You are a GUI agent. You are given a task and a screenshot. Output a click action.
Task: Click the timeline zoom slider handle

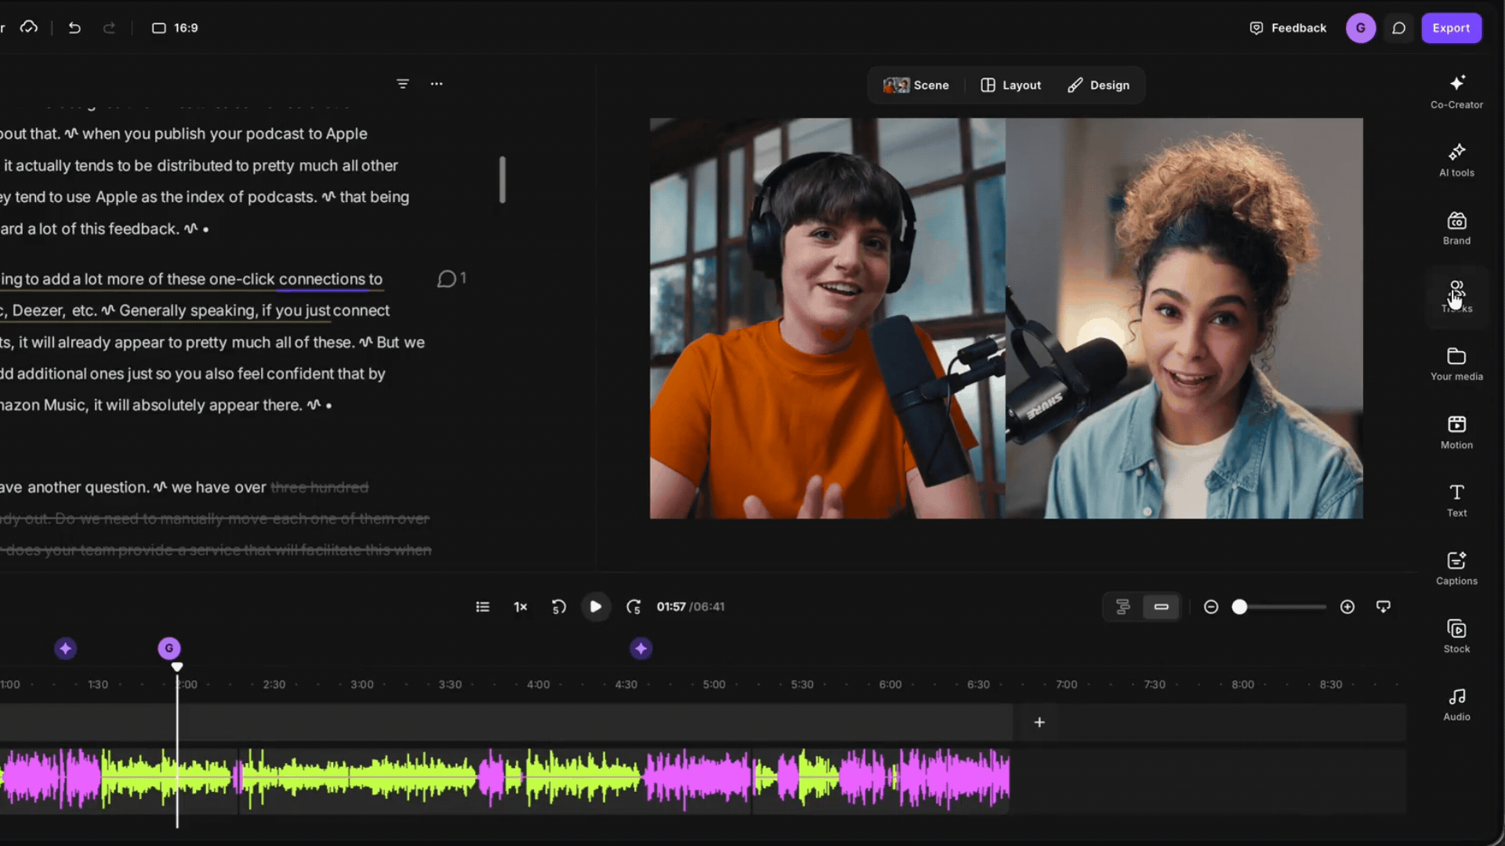[1239, 607]
